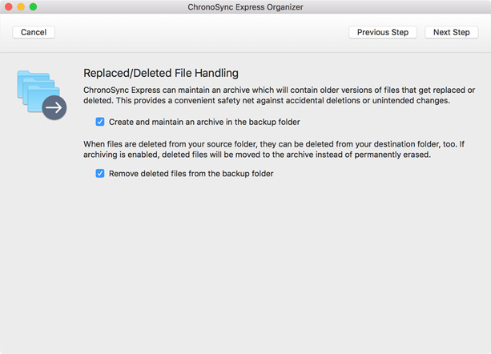Click the circular arrow badge on folders
This screenshot has width=491, height=354.
(x=54, y=107)
